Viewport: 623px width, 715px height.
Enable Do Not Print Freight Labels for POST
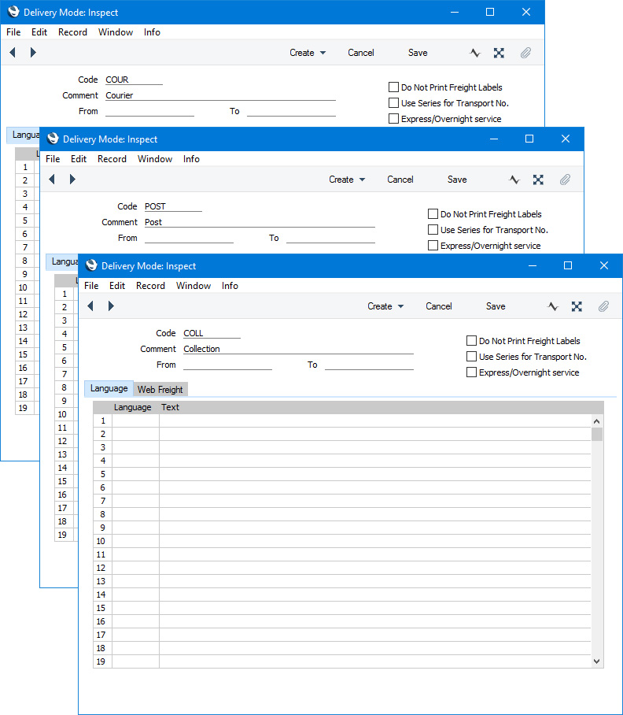click(433, 214)
